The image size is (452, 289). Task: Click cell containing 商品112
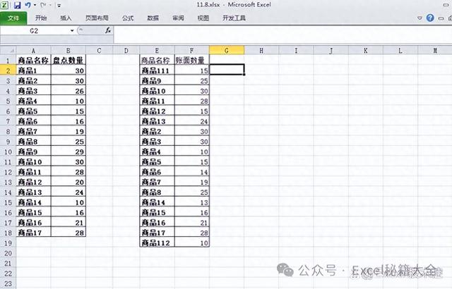pyautogui.click(x=157, y=243)
